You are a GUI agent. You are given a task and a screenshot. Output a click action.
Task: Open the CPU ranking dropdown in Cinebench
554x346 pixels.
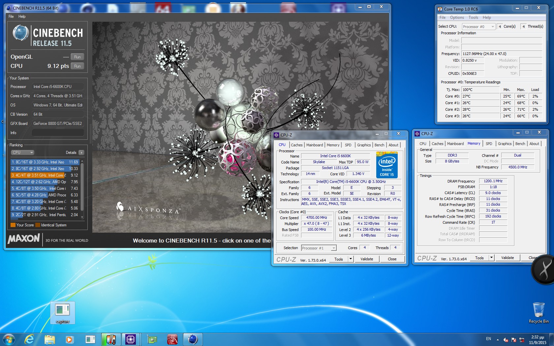tap(22, 153)
